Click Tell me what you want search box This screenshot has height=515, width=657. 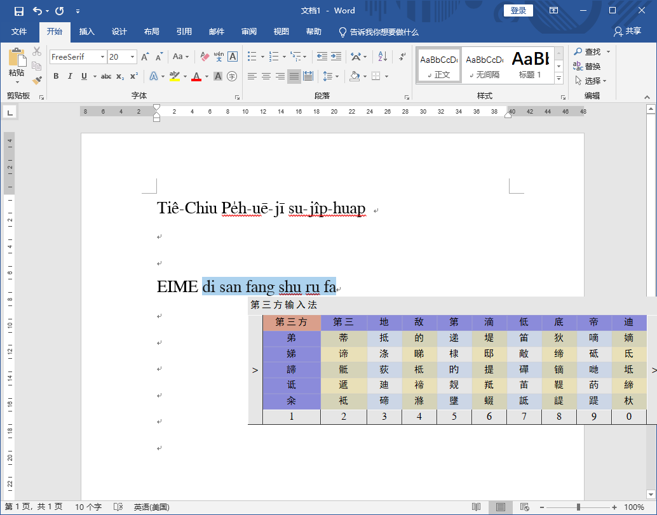[378, 32]
